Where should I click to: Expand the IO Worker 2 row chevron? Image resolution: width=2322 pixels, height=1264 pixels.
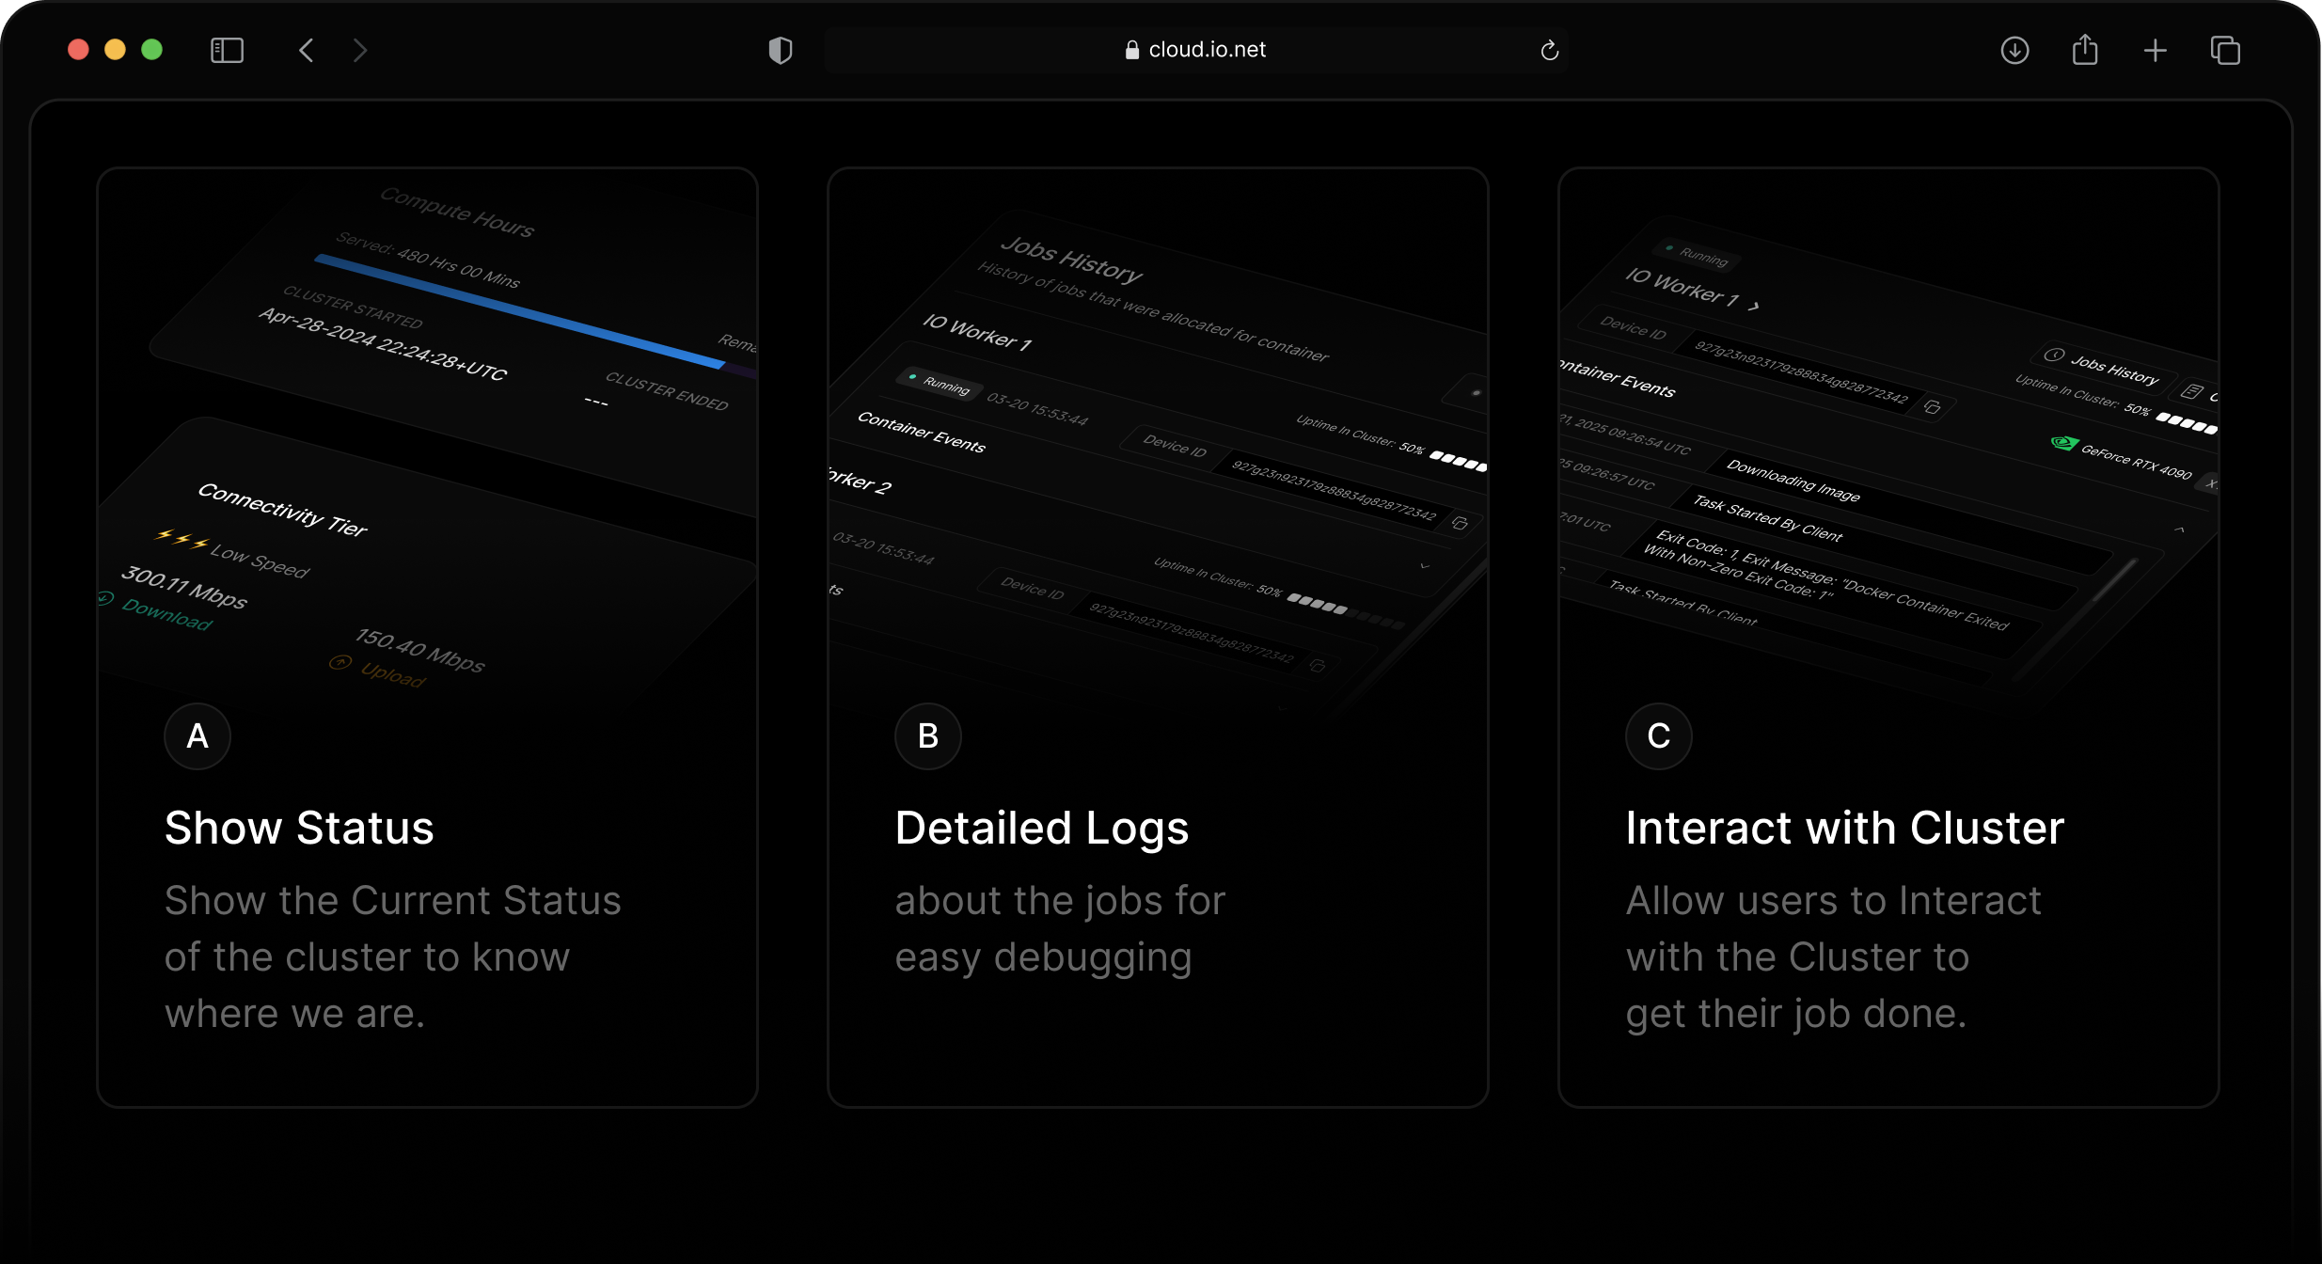click(1424, 566)
